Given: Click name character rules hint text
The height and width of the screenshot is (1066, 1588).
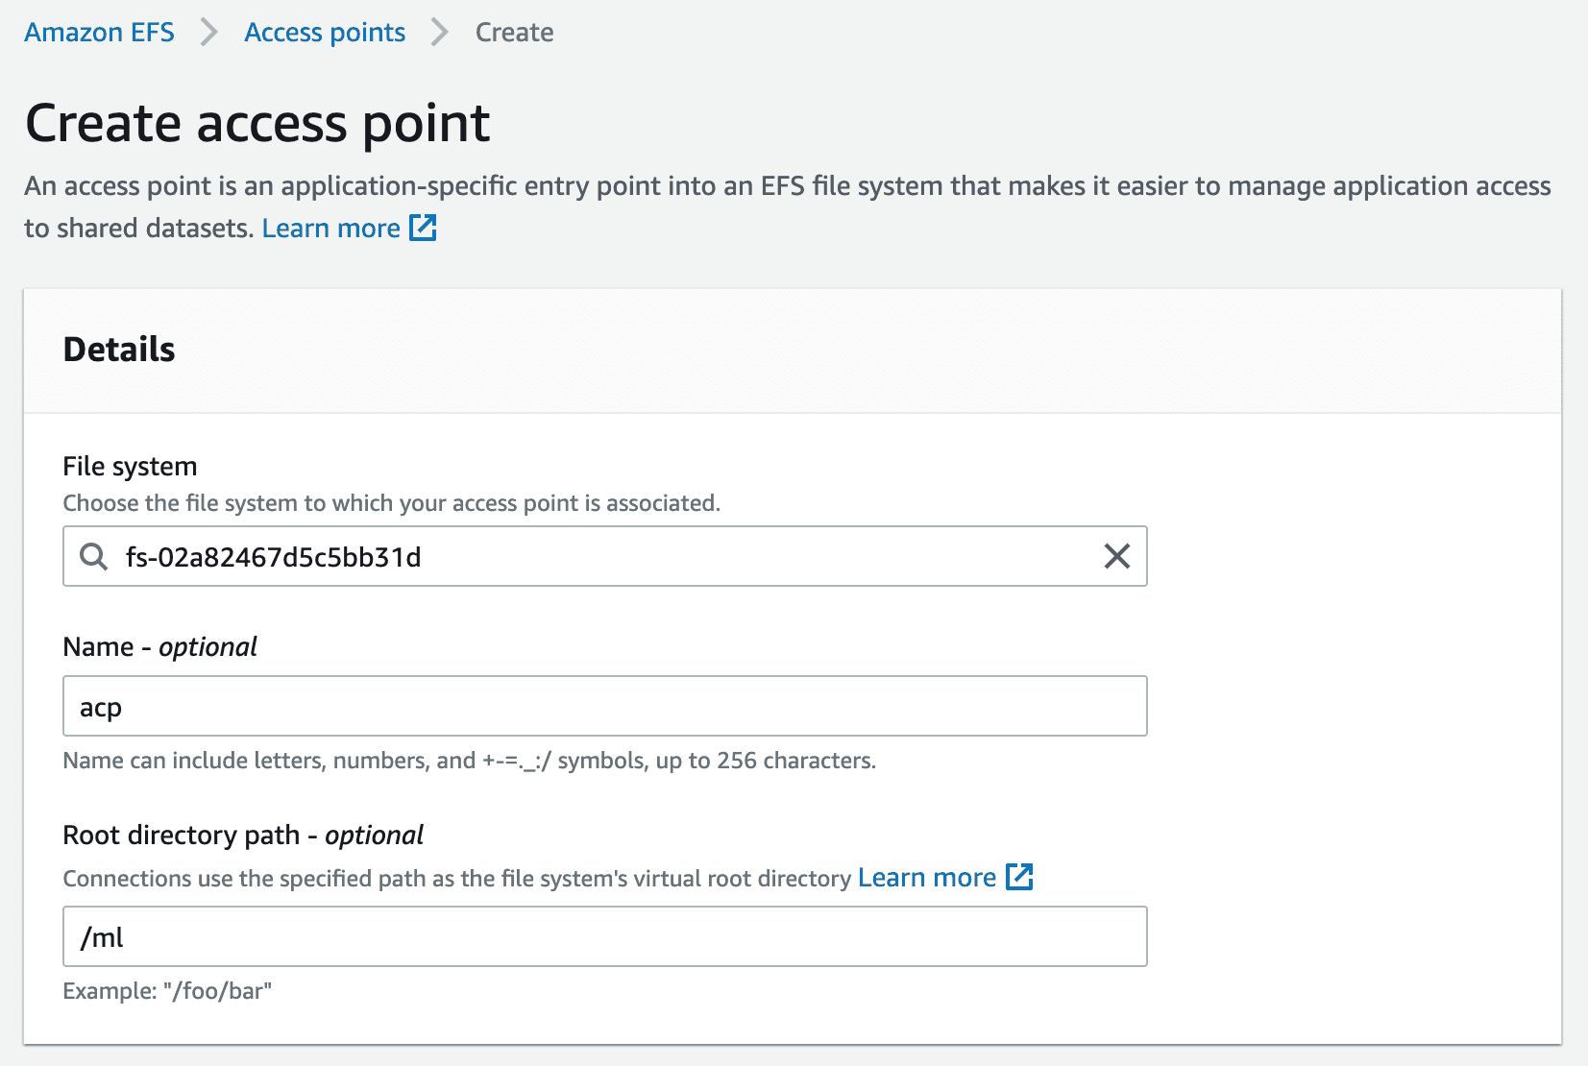Looking at the screenshot, I should coord(469,761).
